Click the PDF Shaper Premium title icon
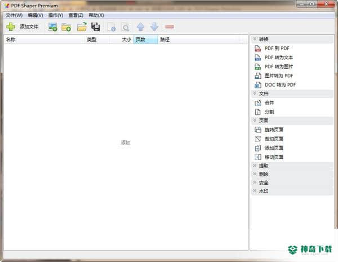 (7, 6)
